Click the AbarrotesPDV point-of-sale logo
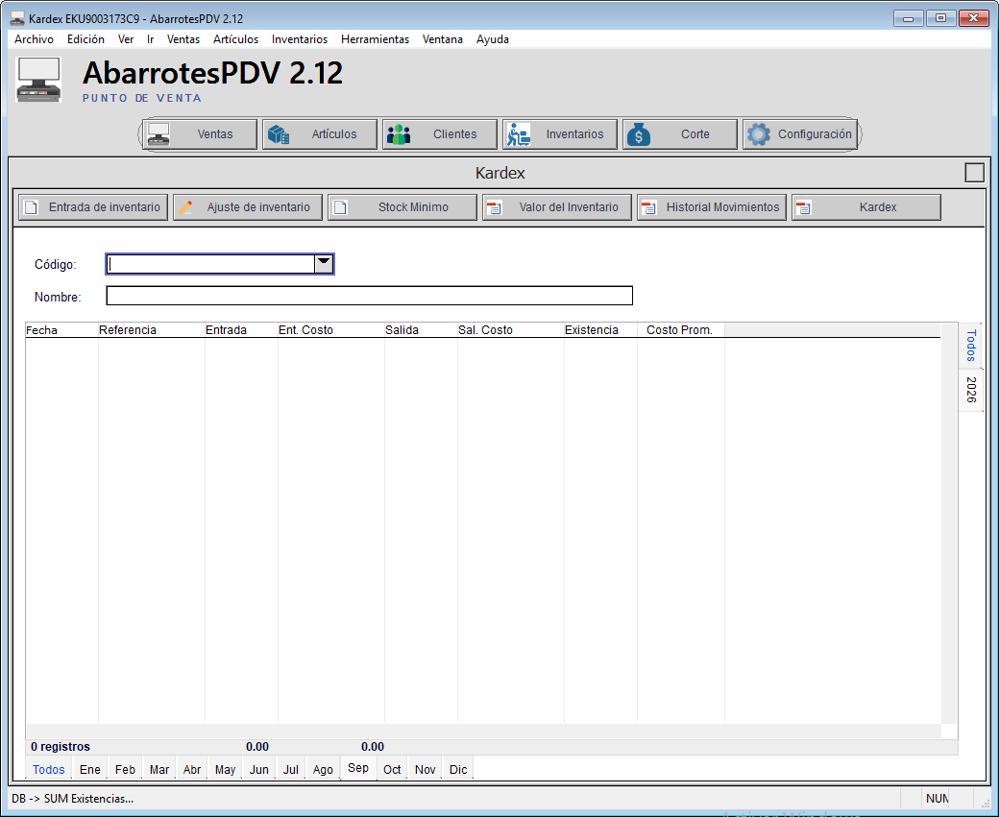This screenshot has width=999, height=817. coord(38,80)
